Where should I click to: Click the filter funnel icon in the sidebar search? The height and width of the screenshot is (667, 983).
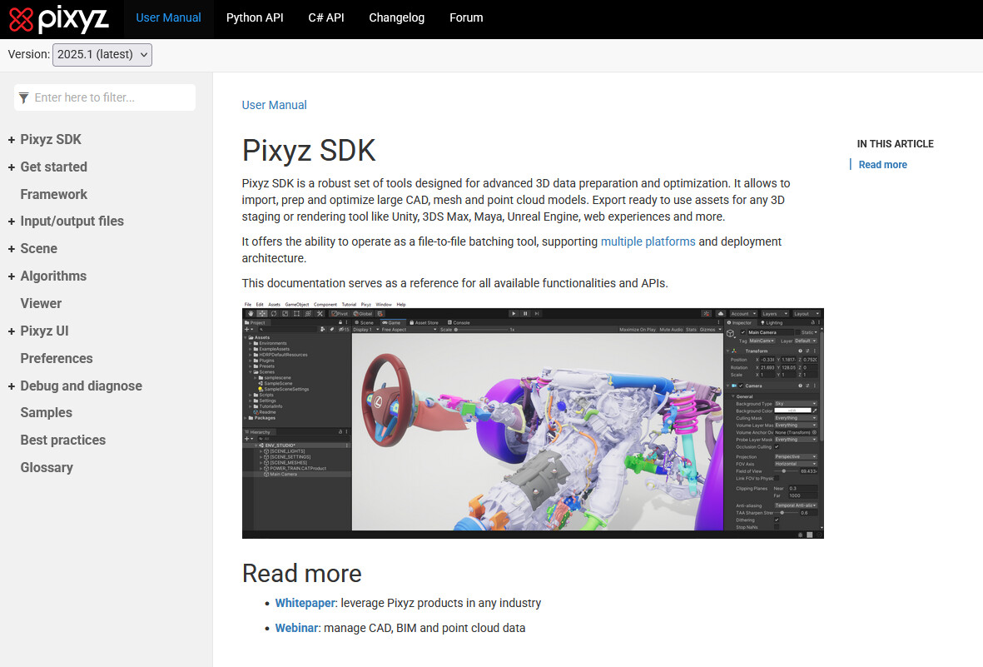[23, 97]
